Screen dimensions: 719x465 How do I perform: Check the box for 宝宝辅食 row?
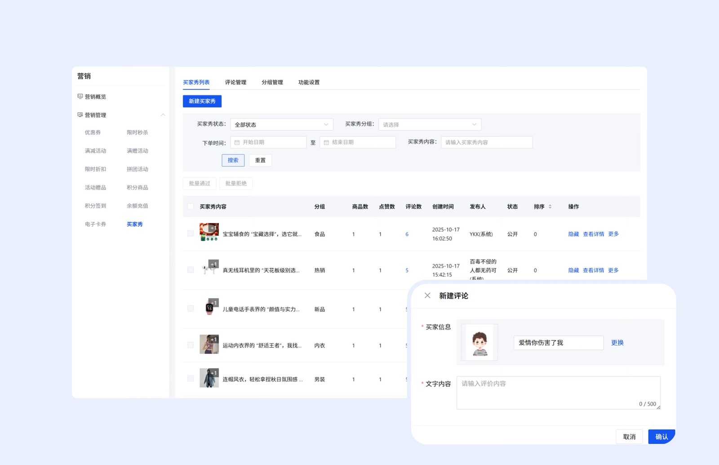pos(191,233)
